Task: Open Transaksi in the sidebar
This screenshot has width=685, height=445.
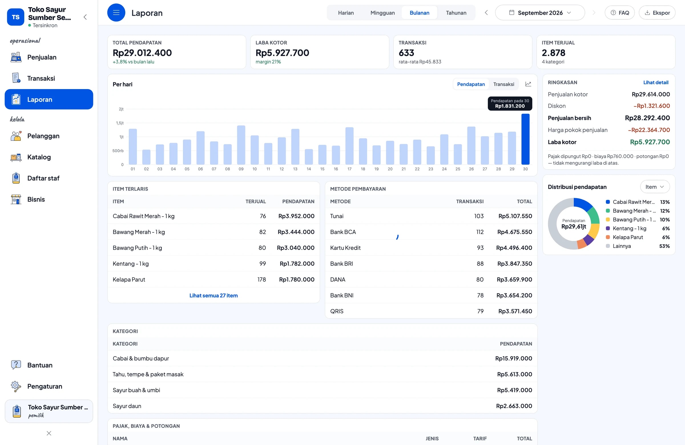Action: point(49,78)
